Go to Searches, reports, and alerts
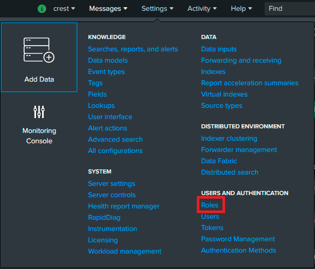 133,49
